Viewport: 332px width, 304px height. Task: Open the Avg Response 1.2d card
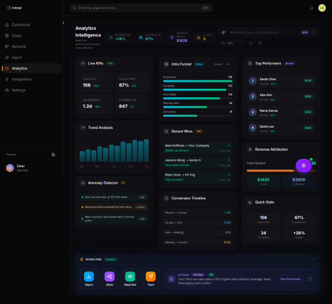pyautogui.click(x=96, y=104)
